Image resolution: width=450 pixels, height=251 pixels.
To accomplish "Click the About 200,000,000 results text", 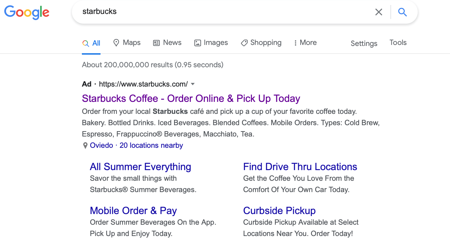I will (x=152, y=65).
